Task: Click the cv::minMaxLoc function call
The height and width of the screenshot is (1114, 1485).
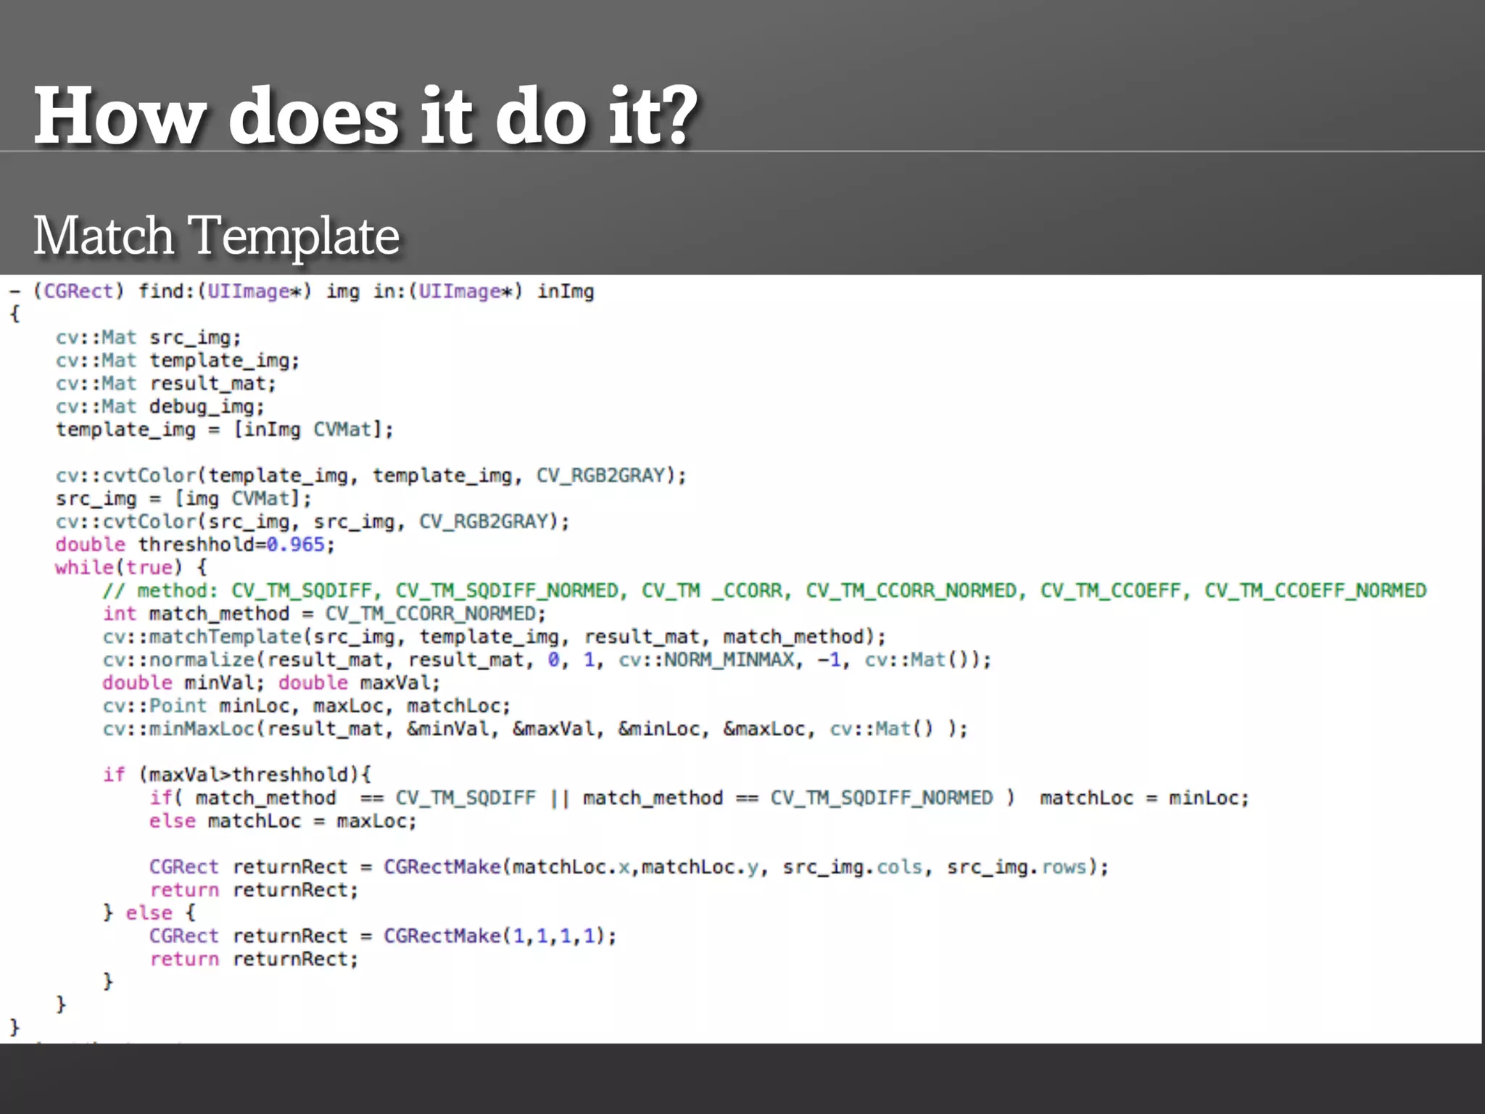Action: point(180,729)
